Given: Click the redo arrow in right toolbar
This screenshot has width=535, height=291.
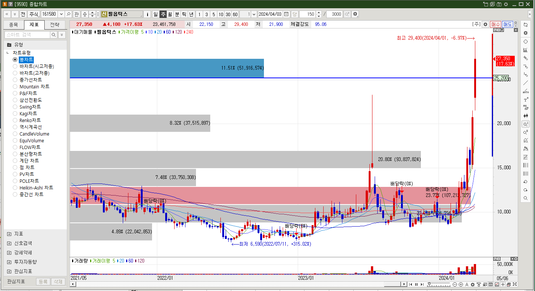Looking at the screenshot, I should (526, 190).
